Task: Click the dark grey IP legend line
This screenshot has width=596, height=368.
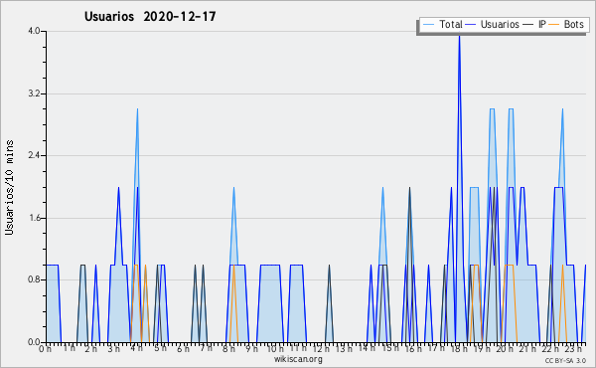Action: [x=528, y=25]
